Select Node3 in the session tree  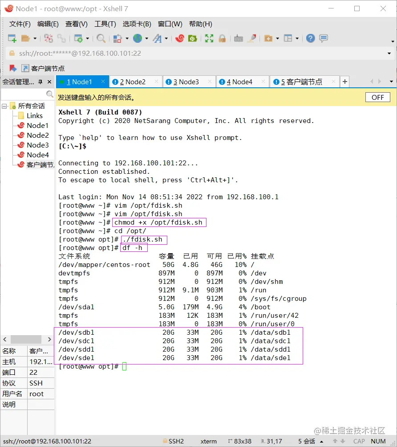pyautogui.click(x=37, y=145)
